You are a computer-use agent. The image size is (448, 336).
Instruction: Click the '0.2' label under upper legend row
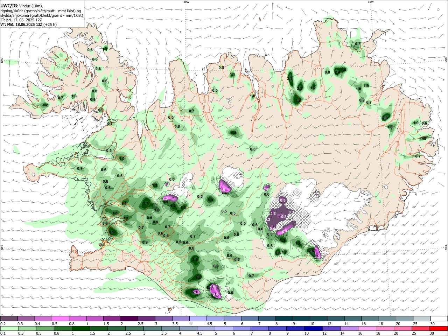point(3,323)
